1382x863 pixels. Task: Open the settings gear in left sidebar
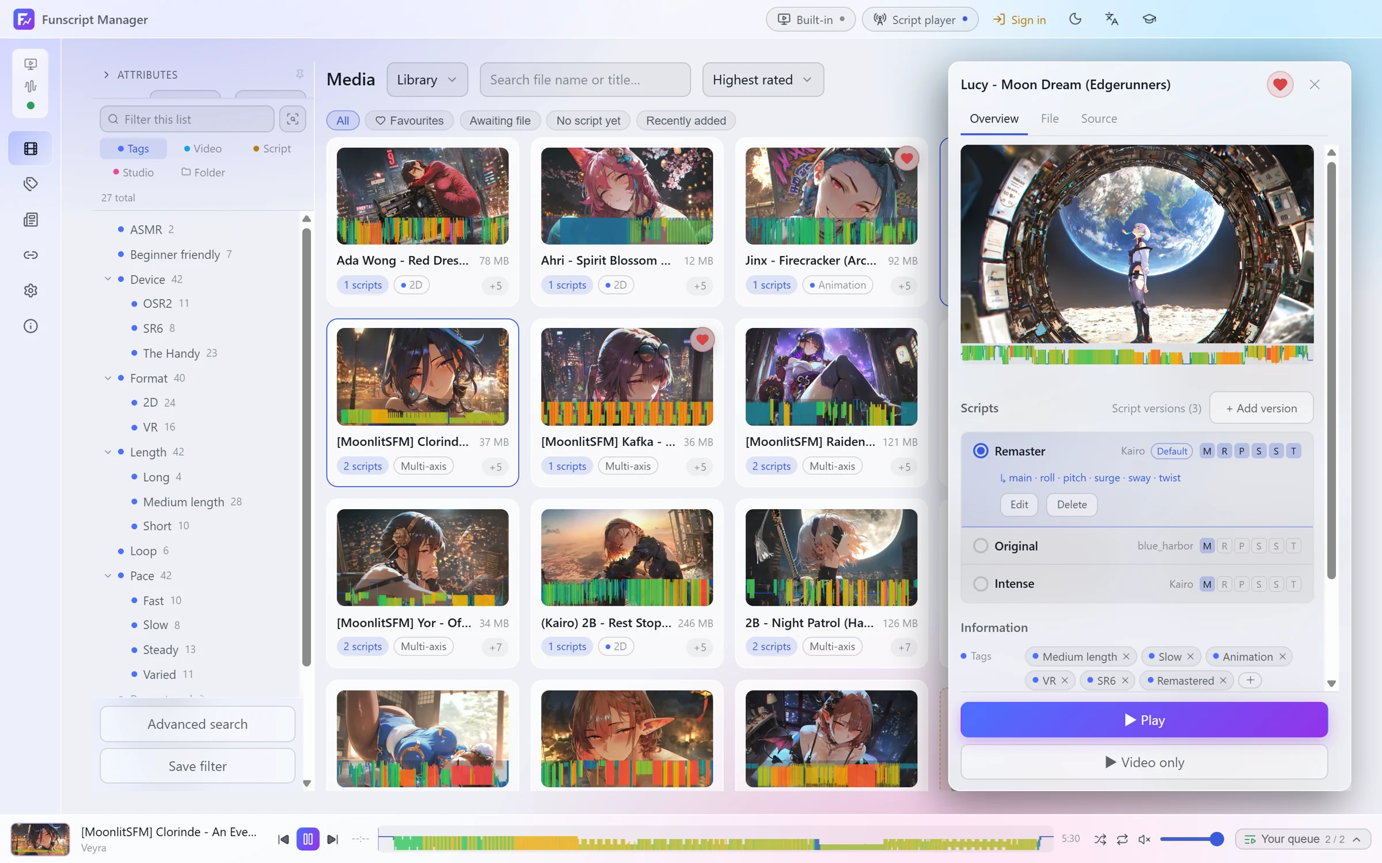(31, 291)
